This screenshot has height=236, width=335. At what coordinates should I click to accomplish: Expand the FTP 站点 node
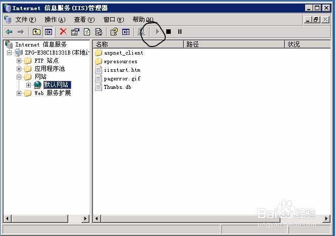pos(19,61)
